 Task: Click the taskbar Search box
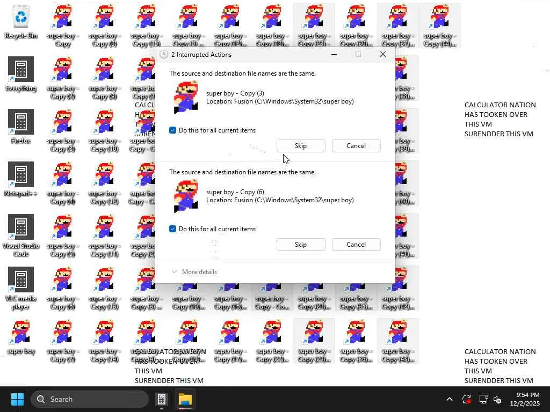pos(90,399)
